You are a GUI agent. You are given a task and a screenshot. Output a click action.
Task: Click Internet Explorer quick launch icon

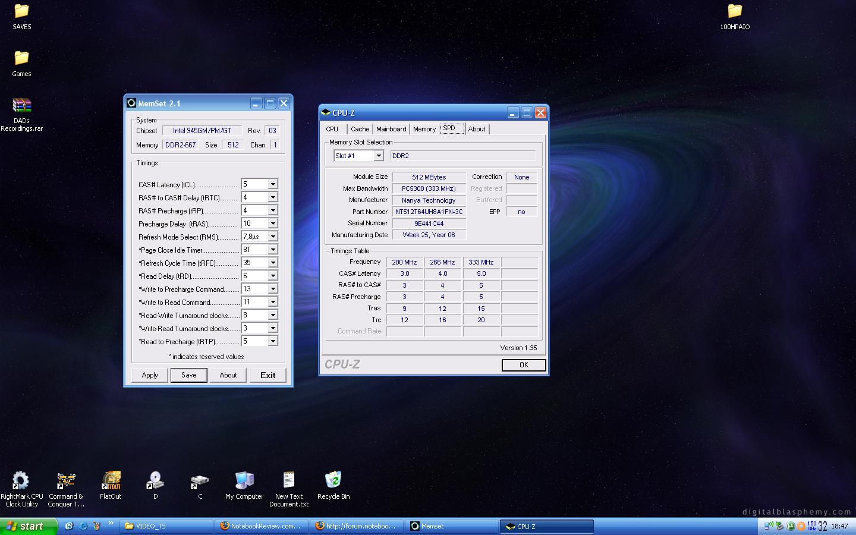pyautogui.click(x=83, y=526)
